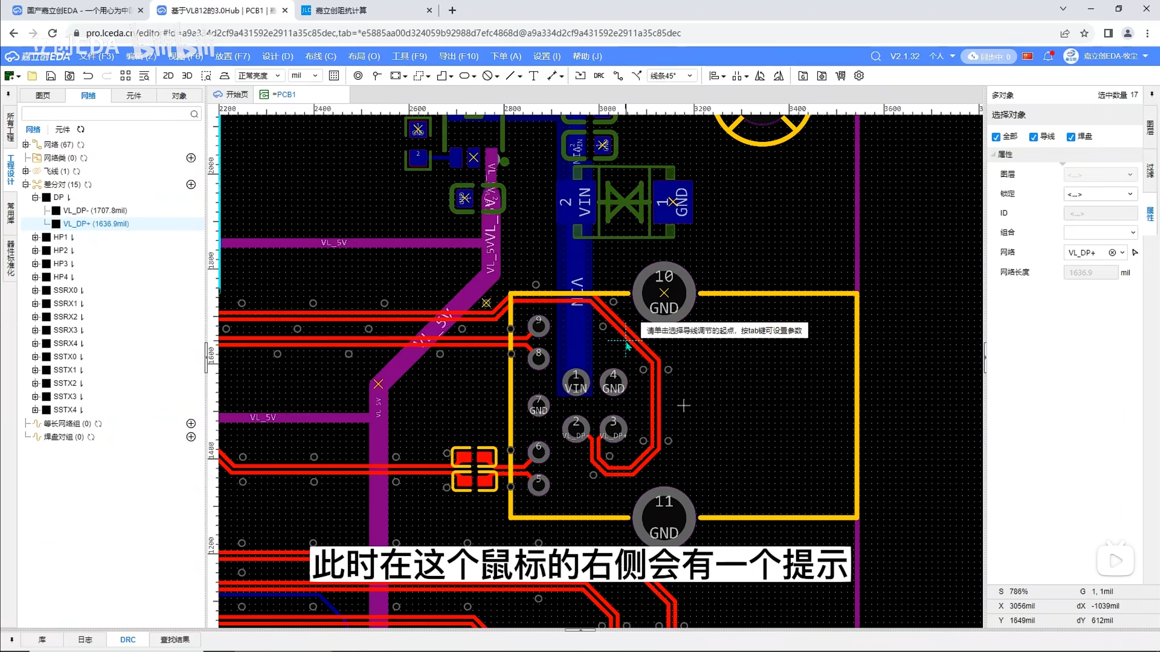Run the DRC check toolbar button
This screenshot has width=1160, height=652.
(x=599, y=76)
